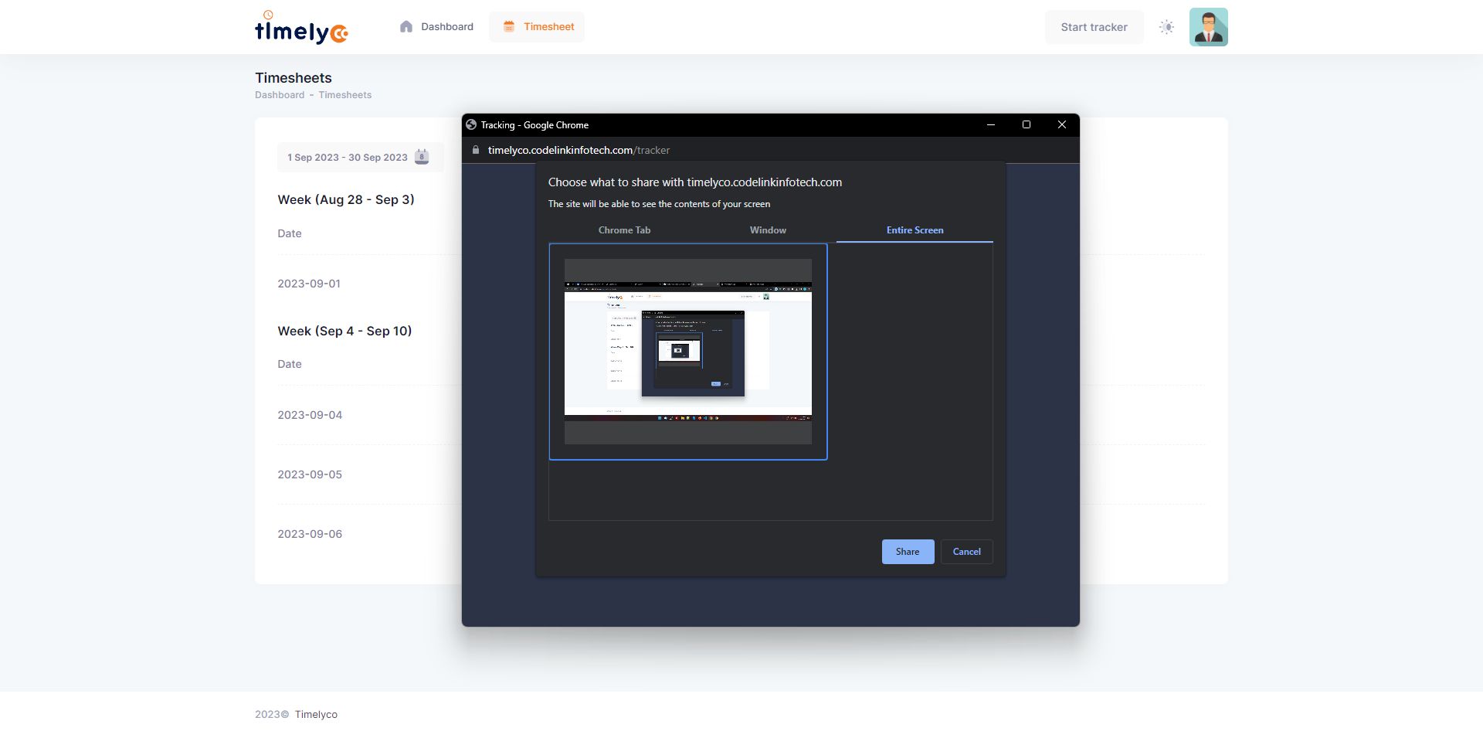
Task: Close the Tracking popup window
Action: tap(1062, 125)
